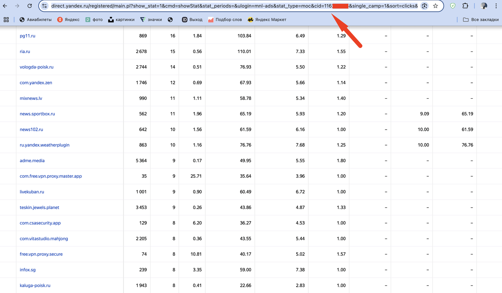
Task: Click the Google Lens icon in address bar
Action: pyautogui.click(x=425, y=6)
